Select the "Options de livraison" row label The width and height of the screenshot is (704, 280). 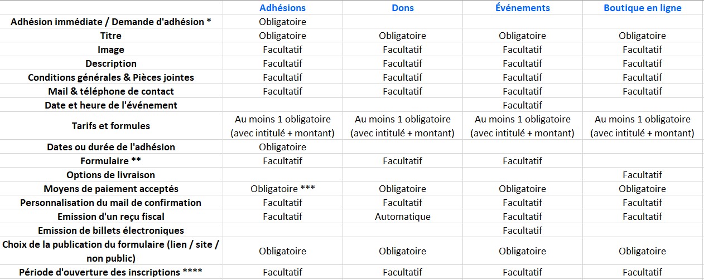tap(110, 175)
